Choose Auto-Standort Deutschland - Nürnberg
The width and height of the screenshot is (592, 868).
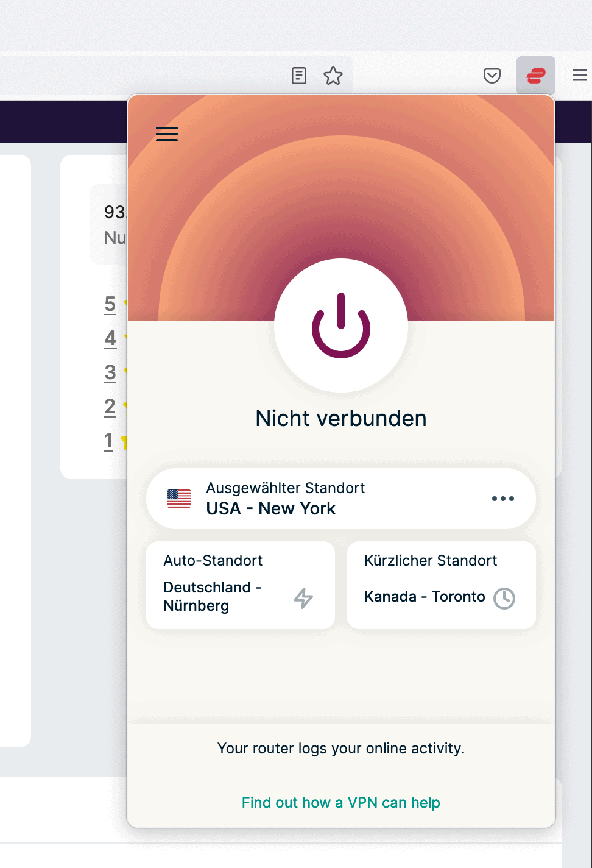[x=241, y=585]
